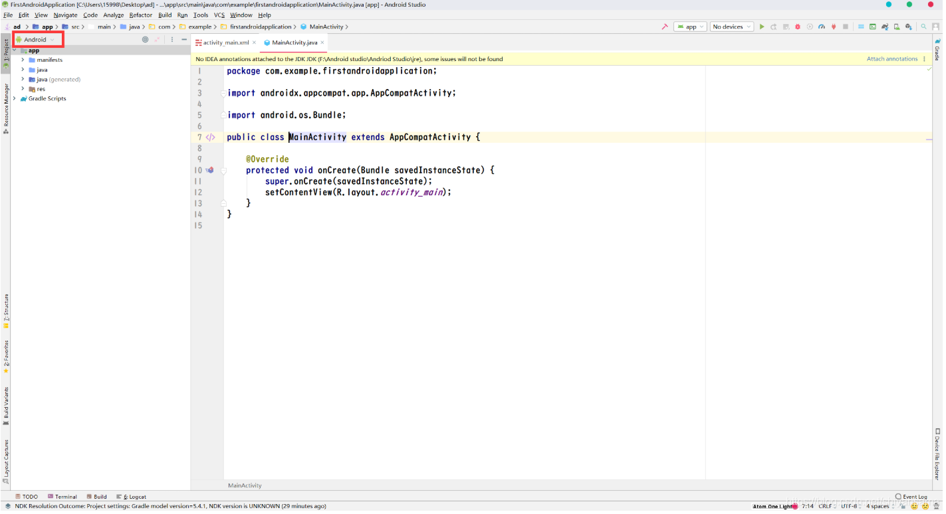
Task: Click the Atom One Light theme indicator
Action: [x=774, y=506]
